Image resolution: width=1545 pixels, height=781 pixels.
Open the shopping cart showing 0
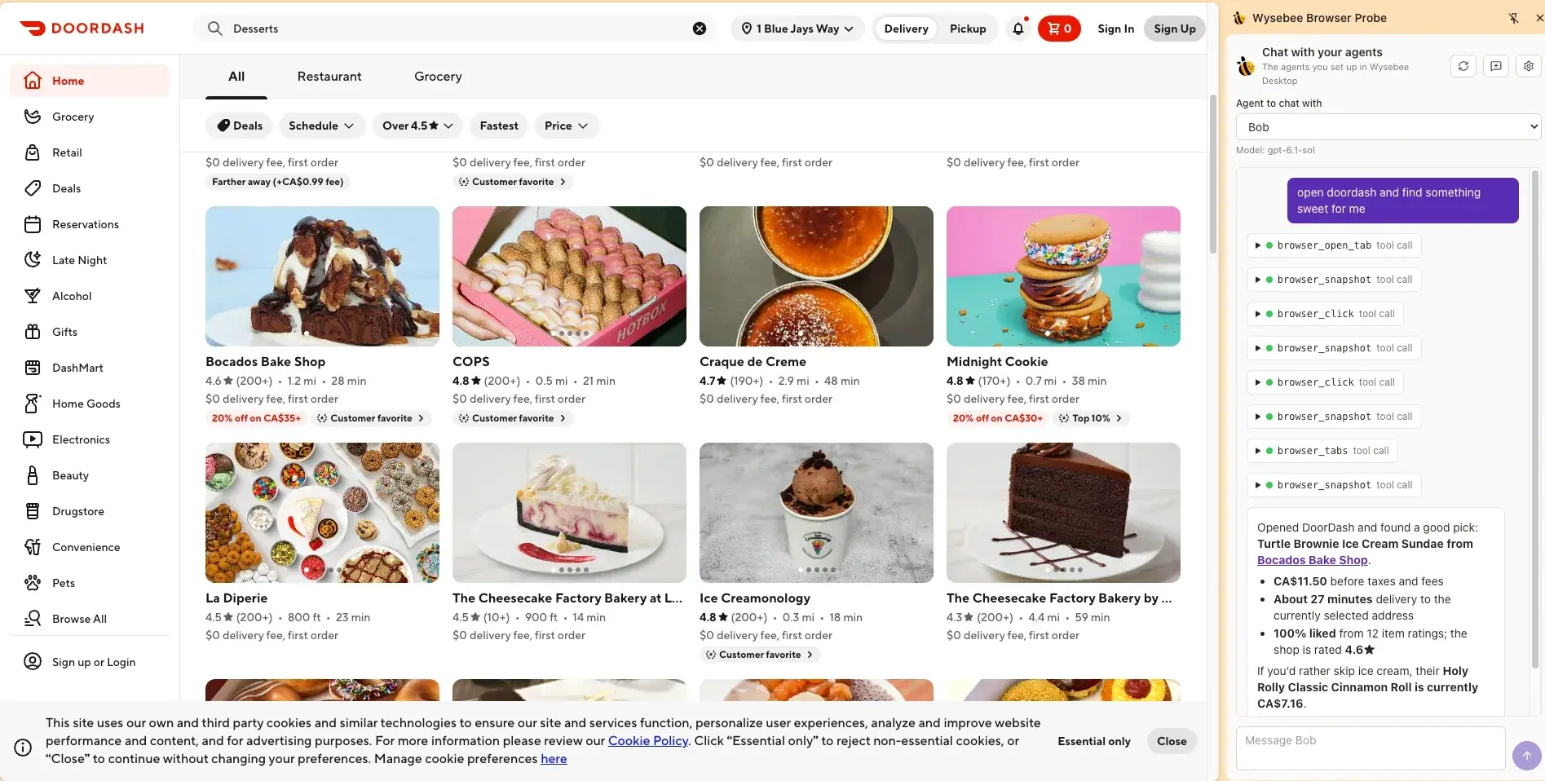[x=1059, y=29]
